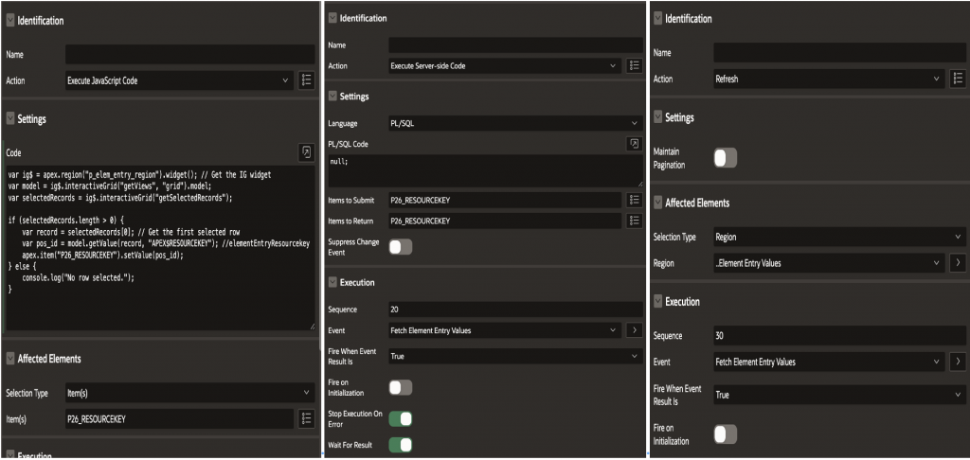Open the Language dropdown showing PL/SQL
This screenshot has height=460, width=970.
[x=515, y=123]
